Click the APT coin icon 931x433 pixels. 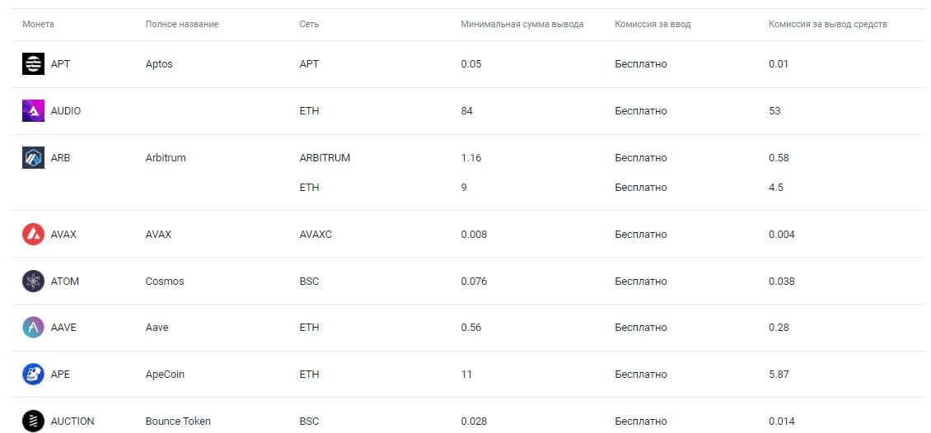pos(33,63)
